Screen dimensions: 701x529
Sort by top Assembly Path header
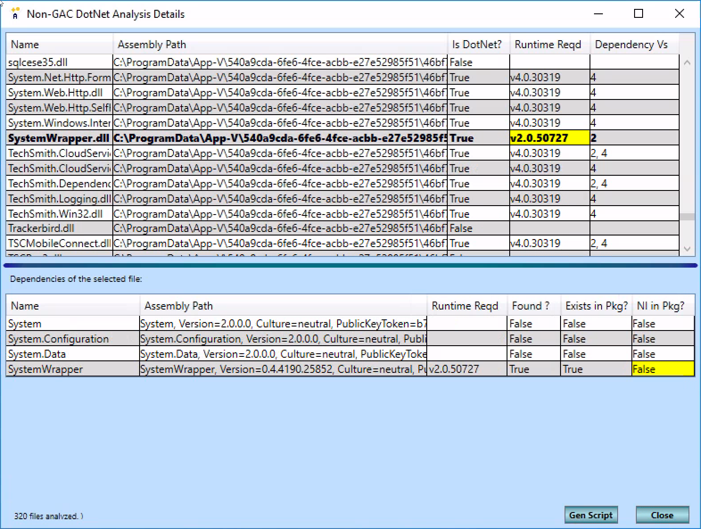(280, 45)
